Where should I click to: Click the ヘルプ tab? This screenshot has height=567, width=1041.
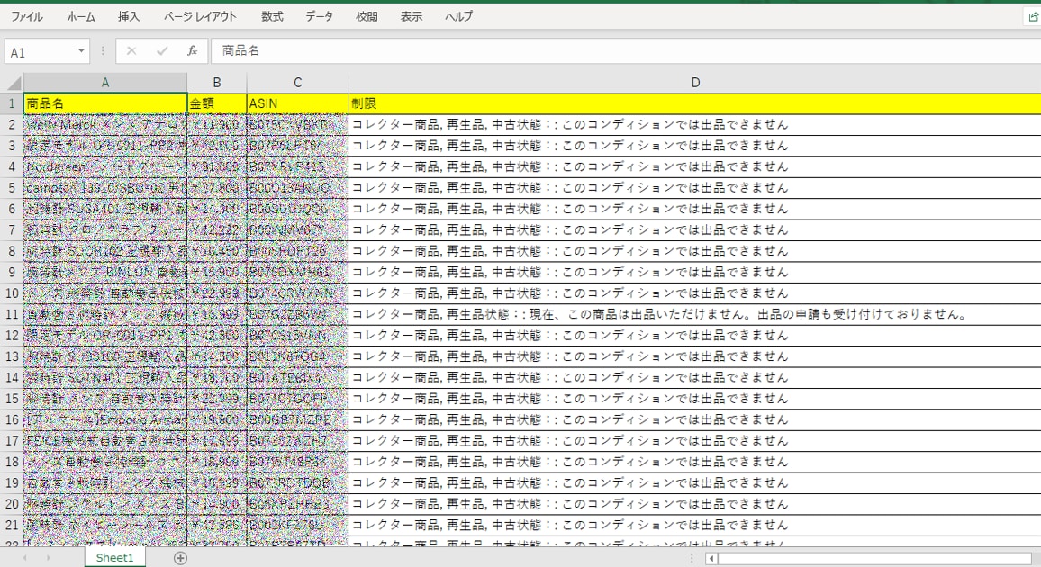pyautogui.click(x=458, y=16)
